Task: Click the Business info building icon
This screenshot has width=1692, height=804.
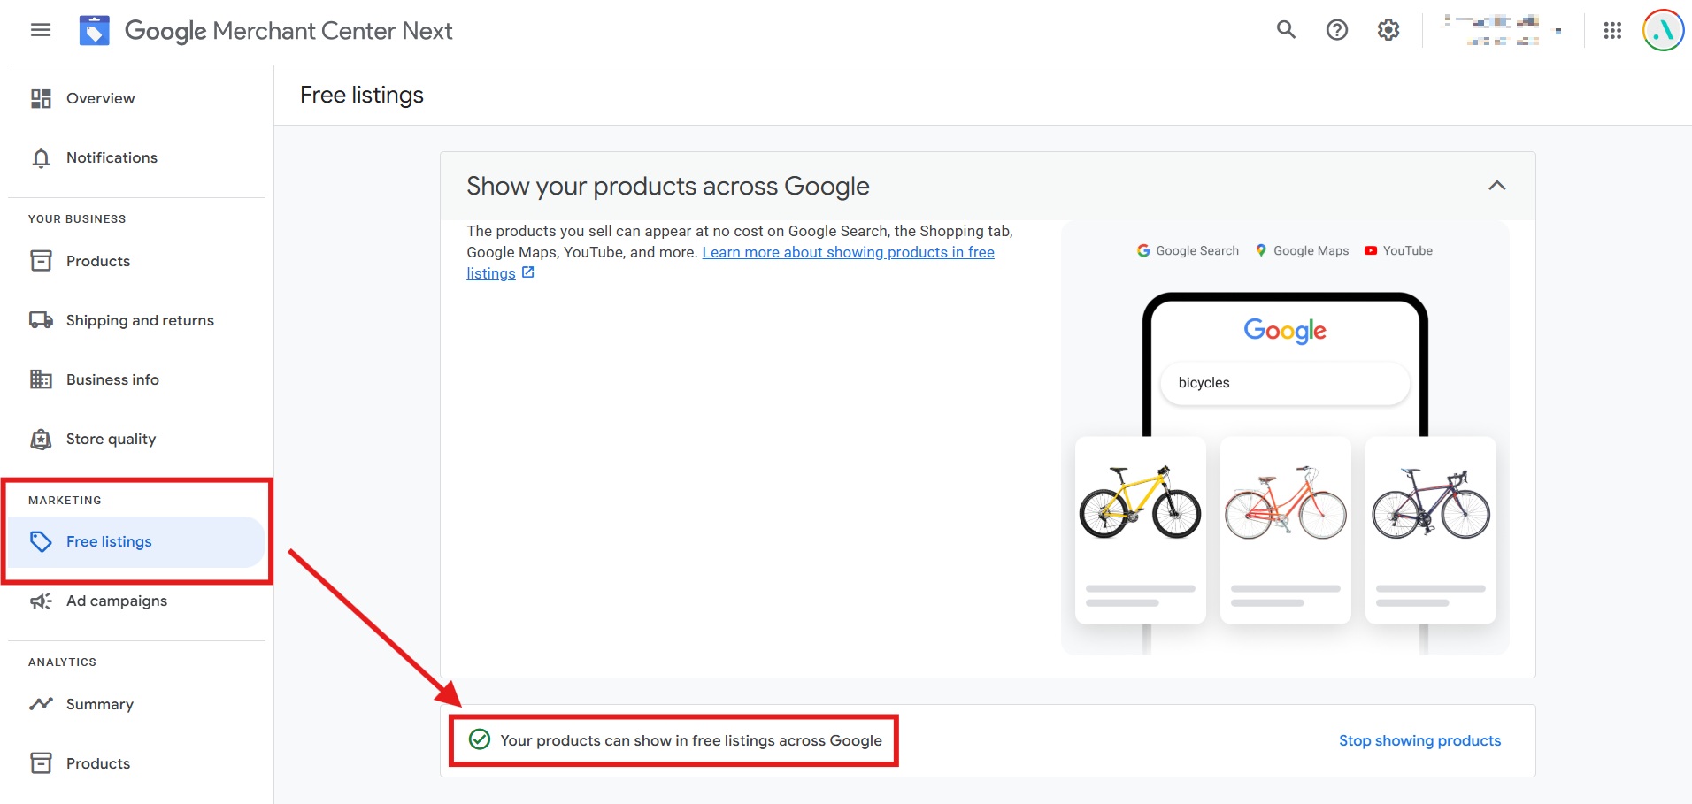Action: click(x=41, y=379)
